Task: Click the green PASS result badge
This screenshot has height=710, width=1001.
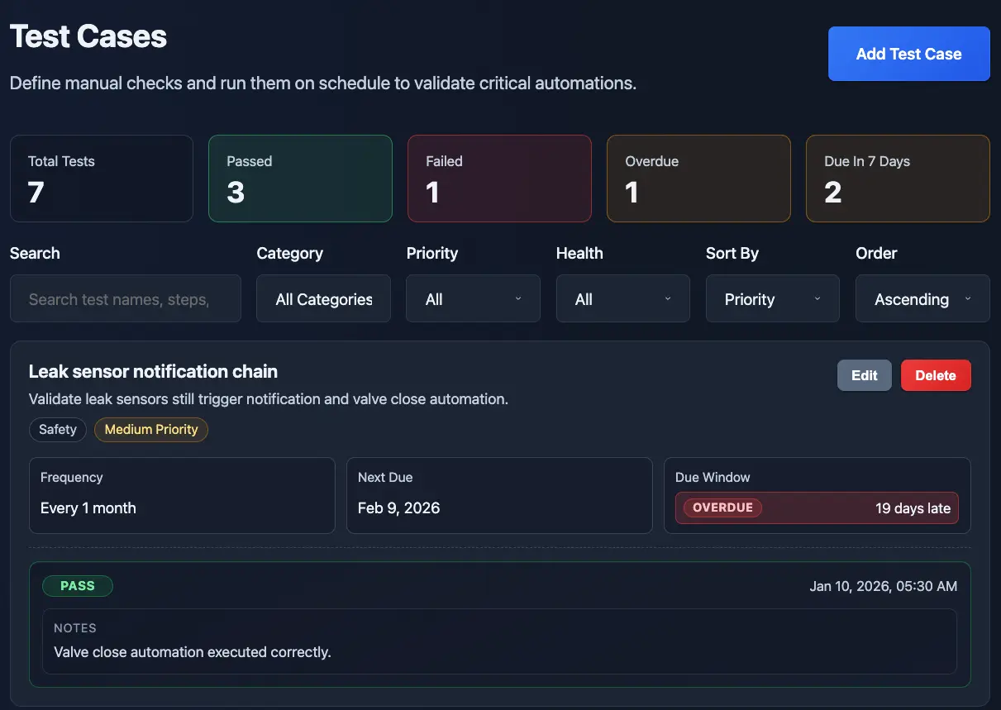Action: coord(78,586)
